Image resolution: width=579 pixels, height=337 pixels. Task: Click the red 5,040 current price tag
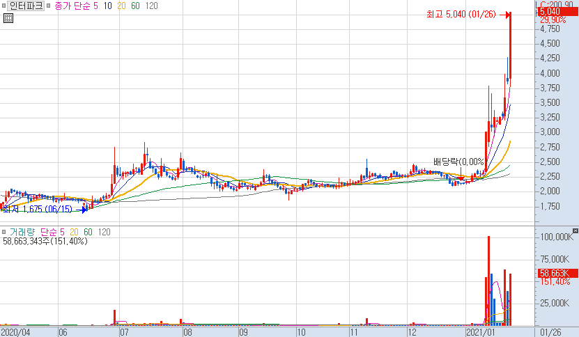[557, 11]
